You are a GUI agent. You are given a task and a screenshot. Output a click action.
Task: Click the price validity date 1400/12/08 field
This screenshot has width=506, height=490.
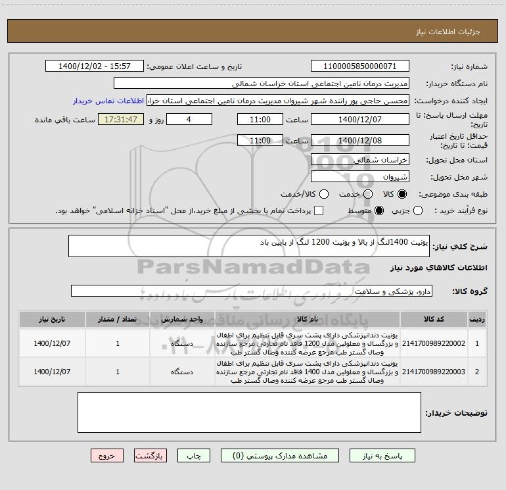(360, 140)
